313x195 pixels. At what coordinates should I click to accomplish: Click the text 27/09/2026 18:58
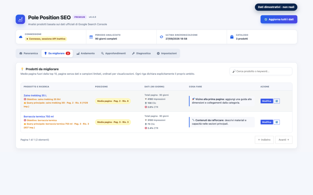click(x=176, y=39)
